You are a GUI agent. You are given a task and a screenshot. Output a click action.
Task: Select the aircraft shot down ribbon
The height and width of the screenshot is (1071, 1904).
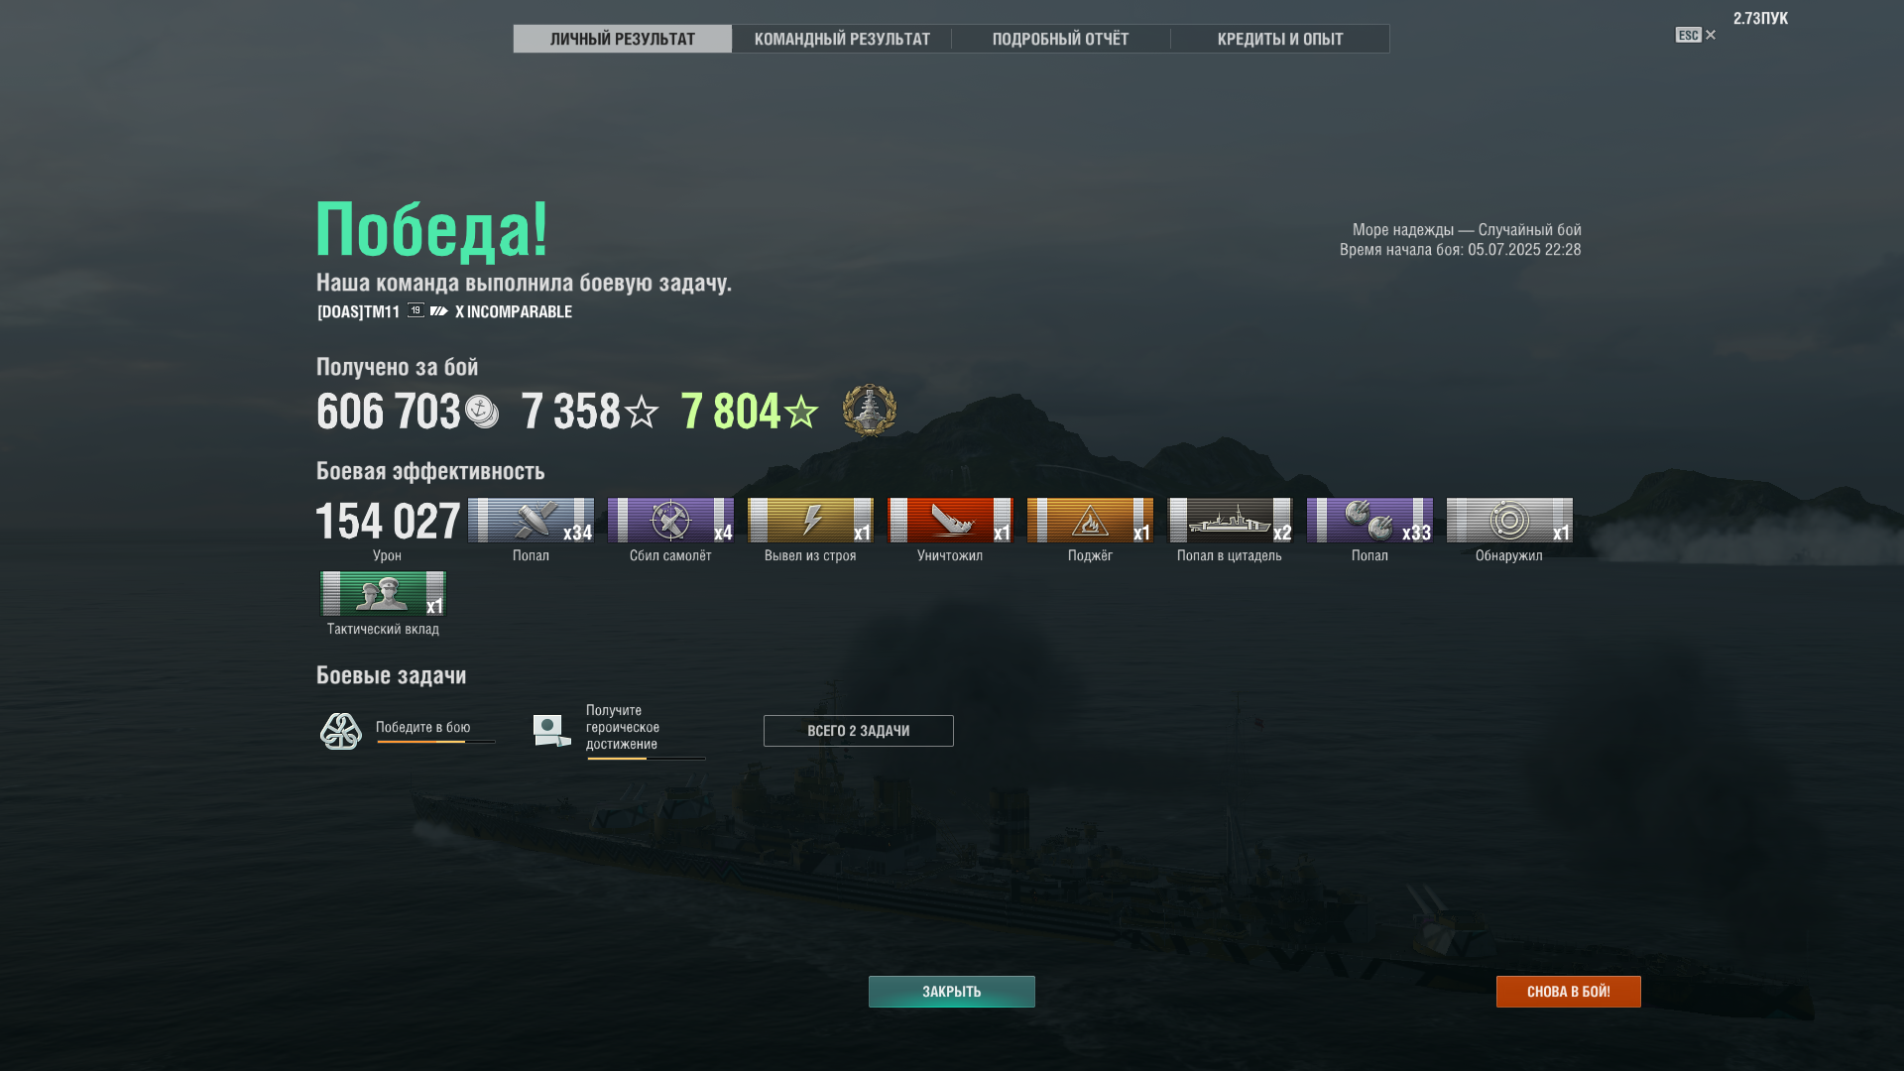tap(670, 520)
